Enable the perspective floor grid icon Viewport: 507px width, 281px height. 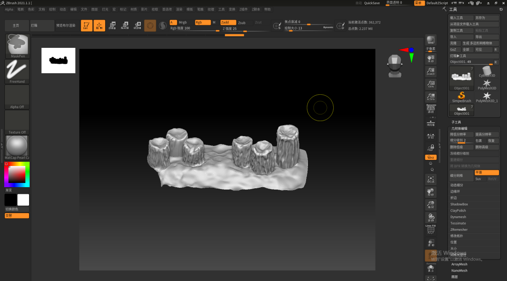(x=430, y=108)
